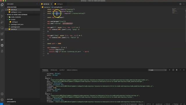
Task: Open editor More Actions ellipsis
Action: (x=184, y=4)
